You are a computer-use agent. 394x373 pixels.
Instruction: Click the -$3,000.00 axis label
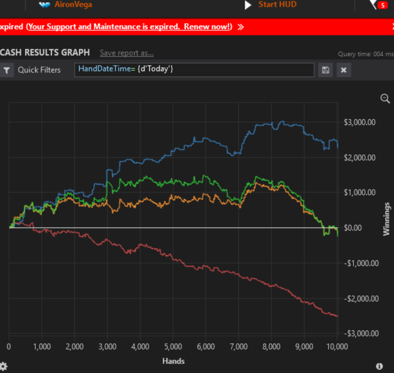(361, 334)
